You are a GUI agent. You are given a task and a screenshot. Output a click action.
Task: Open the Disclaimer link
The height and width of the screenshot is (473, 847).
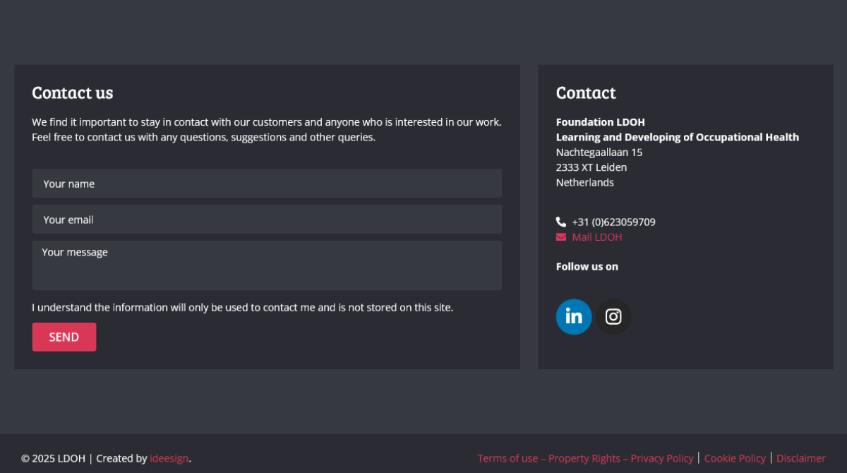tap(801, 458)
